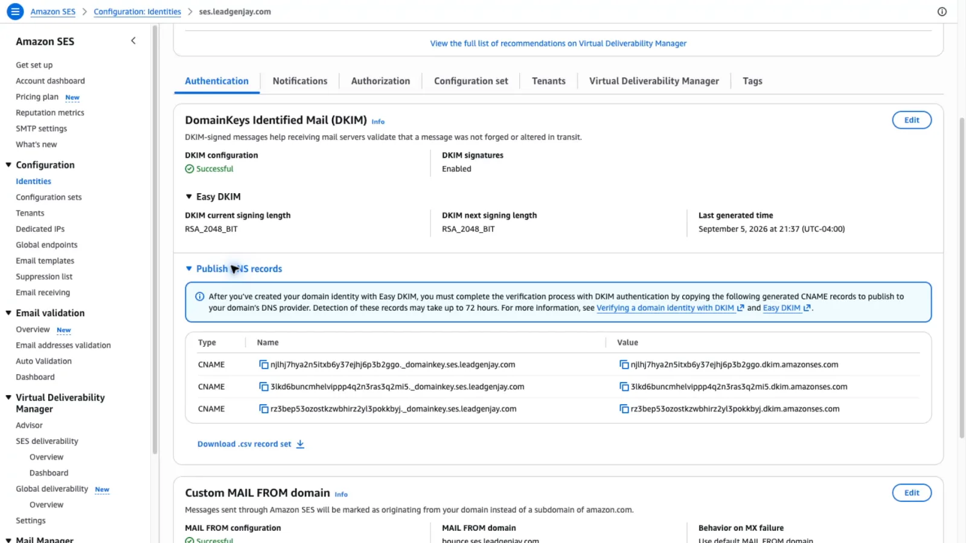Go to Amazon SES breadcrumb

[x=53, y=11]
